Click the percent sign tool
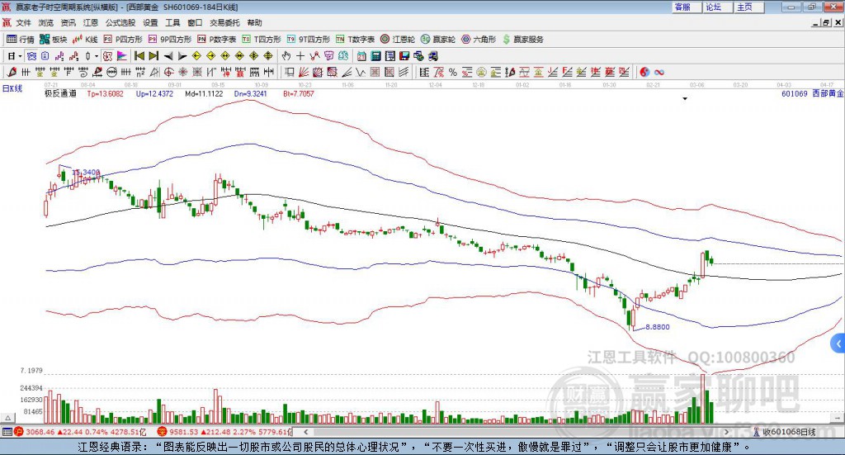845x455 pixels. click(x=453, y=72)
